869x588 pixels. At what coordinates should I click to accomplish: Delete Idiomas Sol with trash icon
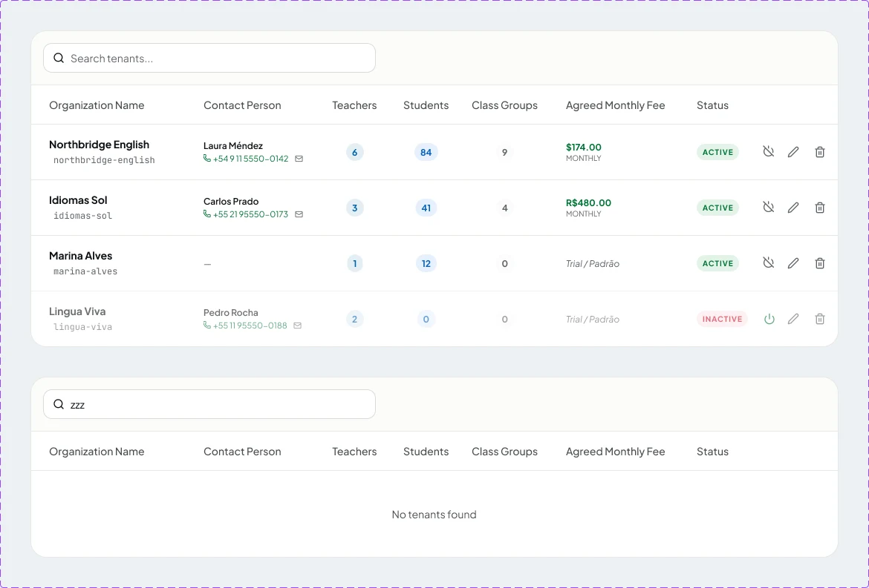[x=820, y=208]
